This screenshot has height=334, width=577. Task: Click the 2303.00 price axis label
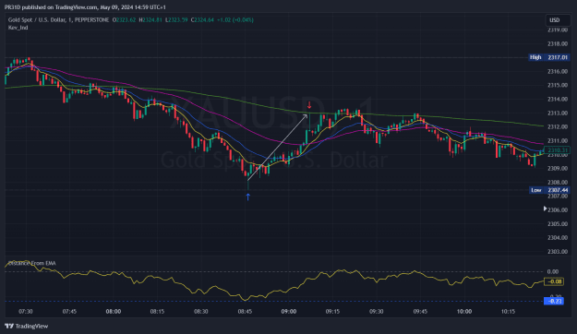558,252
